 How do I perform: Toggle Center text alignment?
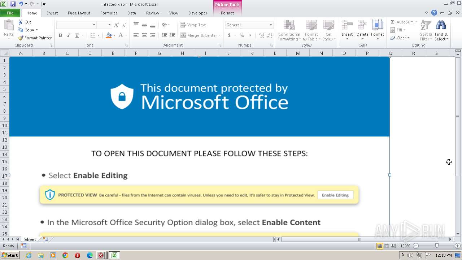pyautogui.click(x=144, y=35)
